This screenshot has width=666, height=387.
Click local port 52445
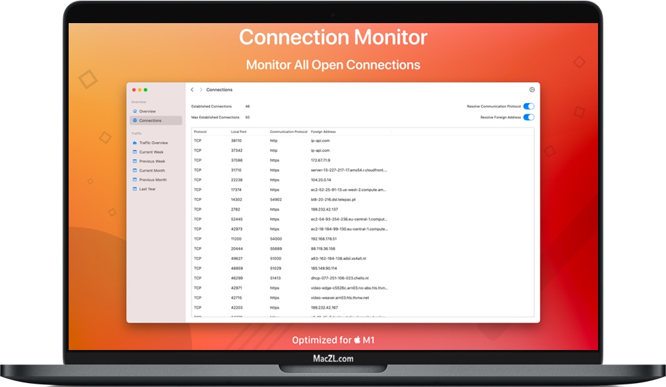tap(236, 219)
